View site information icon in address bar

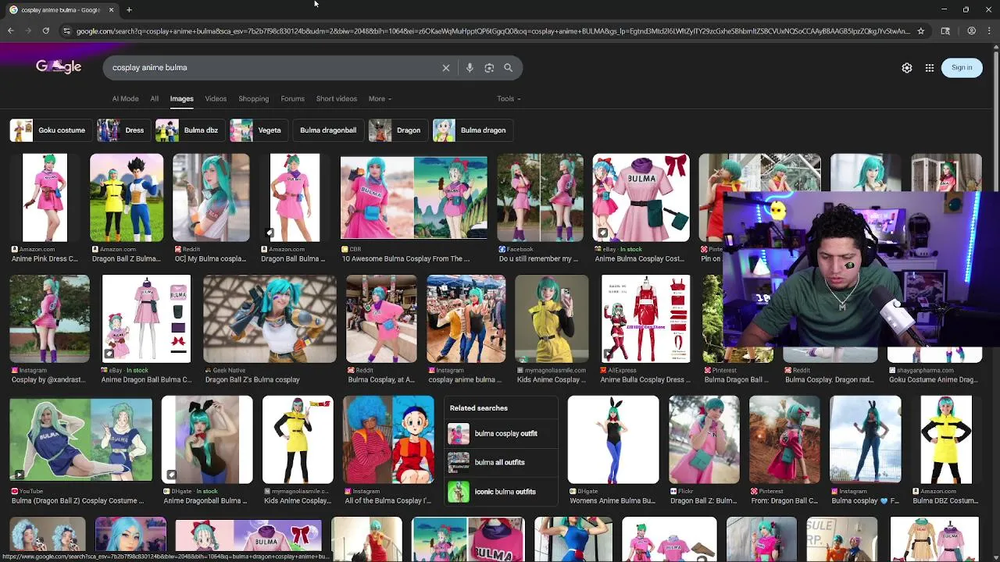click(66, 31)
